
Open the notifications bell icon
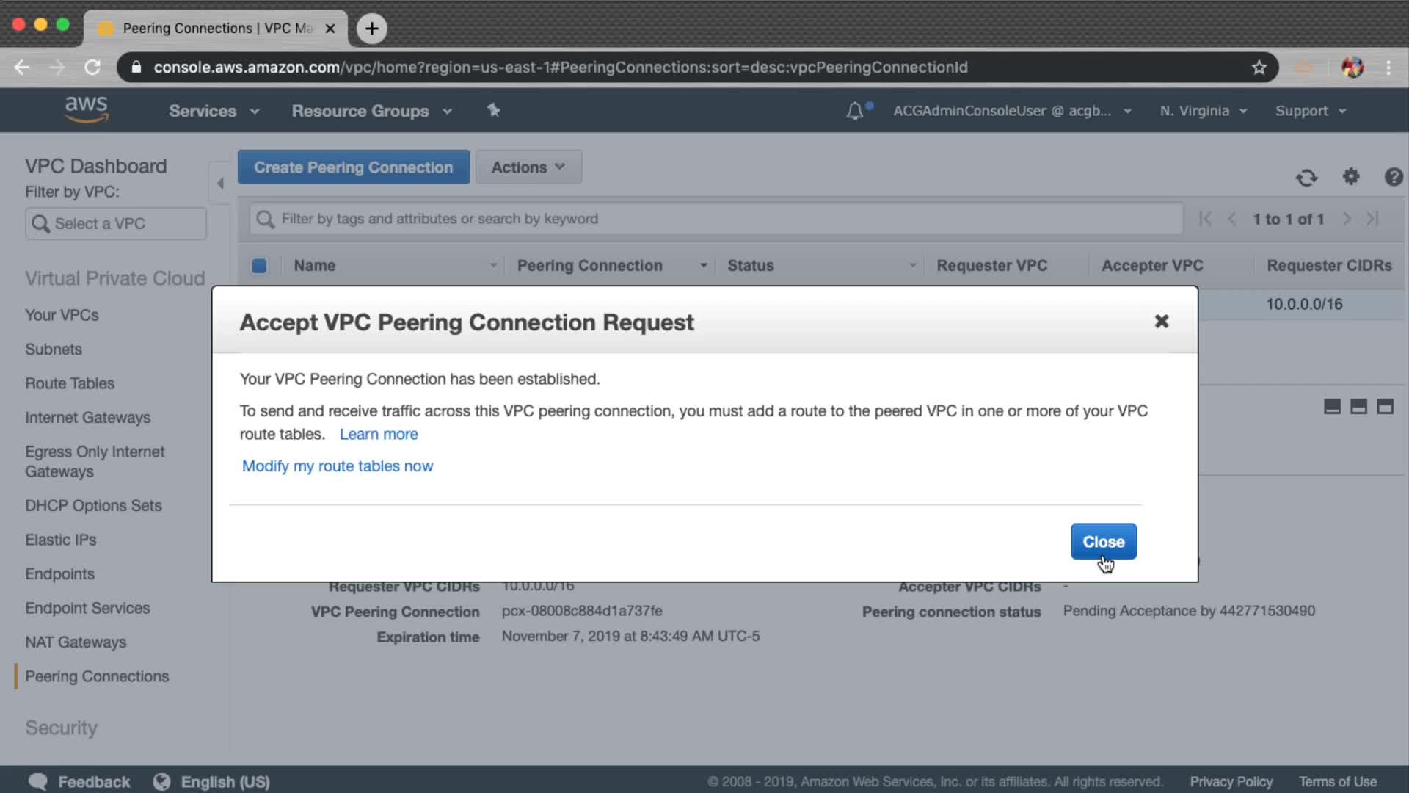pyautogui.click(x=855, y=111)
